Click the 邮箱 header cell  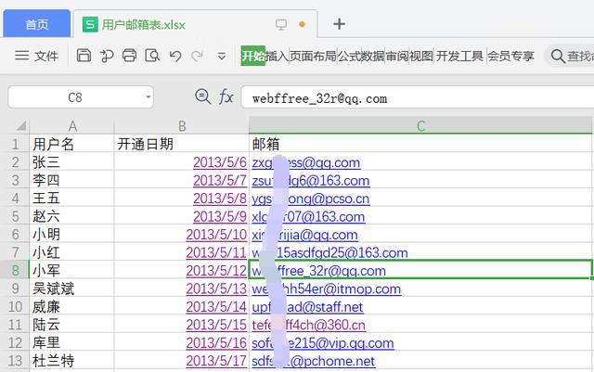click(420, 144)
